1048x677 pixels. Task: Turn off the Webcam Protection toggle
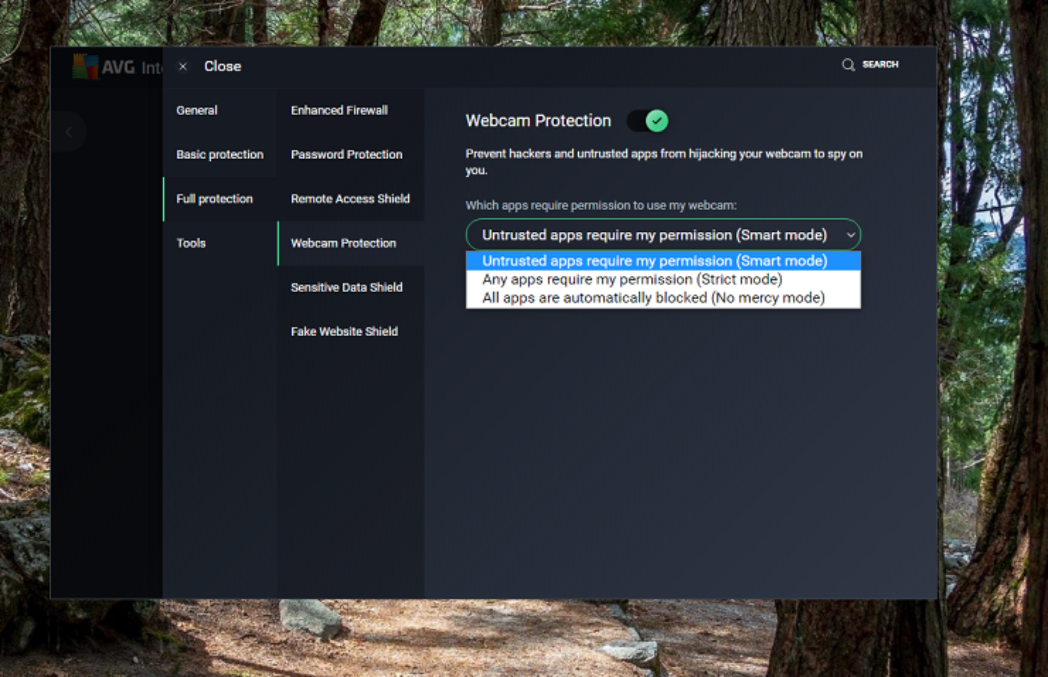[x=648, y=121]
